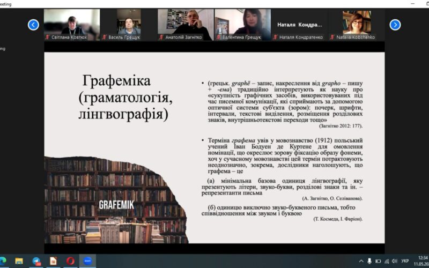The height and width of the screenshot is (268, 429).
Task: Click the left arrow to show previous participants
Action: point(33,25)
